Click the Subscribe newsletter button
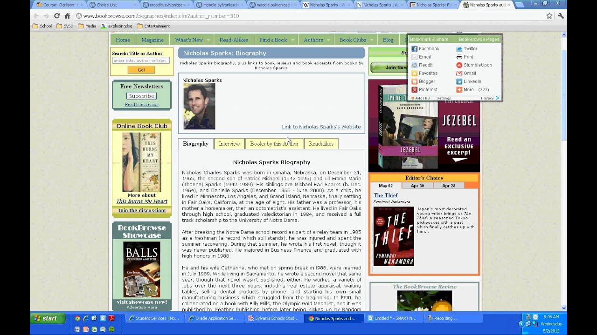This screenshot has width=597, height=335. pyautogui.click(x=141, y=96)
